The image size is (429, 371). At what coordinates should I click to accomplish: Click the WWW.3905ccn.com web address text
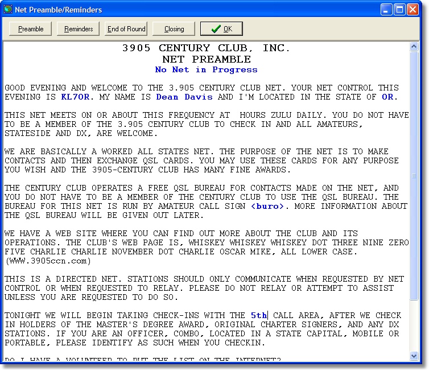tap(48, 261)
